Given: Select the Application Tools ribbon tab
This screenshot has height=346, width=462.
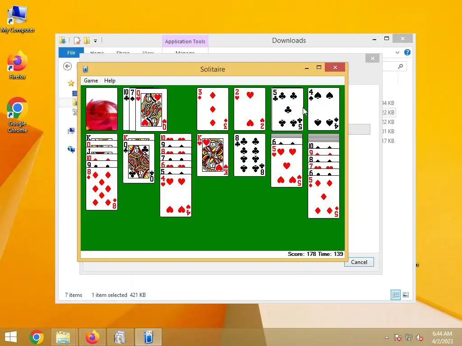Looking at the screenshot, I should pos(185,41).
